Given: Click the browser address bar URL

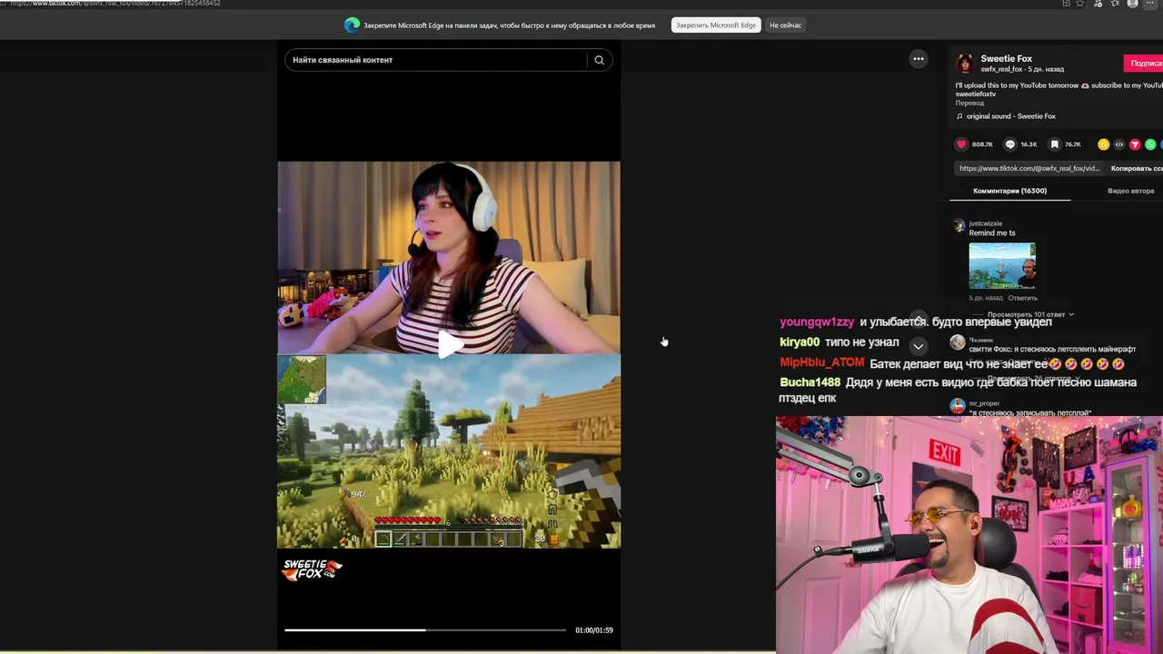Looking at the screenshot, I should (x=114, y=4).
